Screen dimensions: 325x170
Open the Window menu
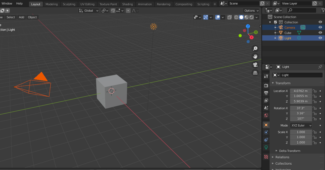click(x=7, y=4)
